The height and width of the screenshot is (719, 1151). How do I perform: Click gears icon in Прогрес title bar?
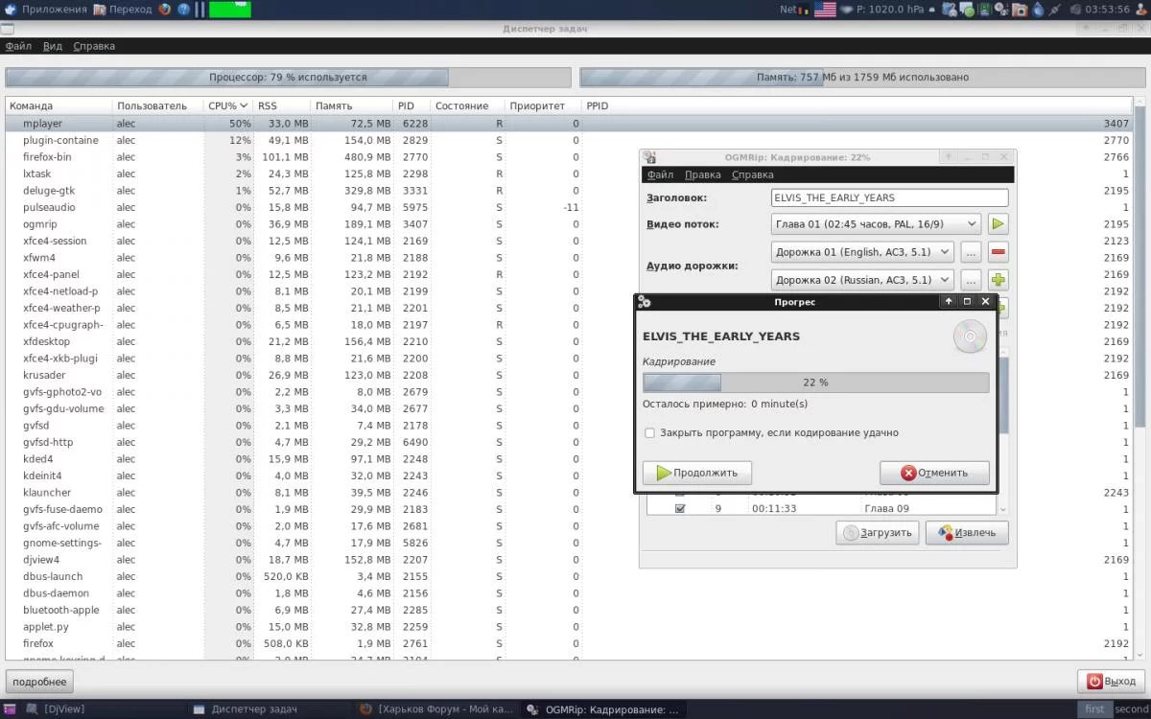(645, 301)
